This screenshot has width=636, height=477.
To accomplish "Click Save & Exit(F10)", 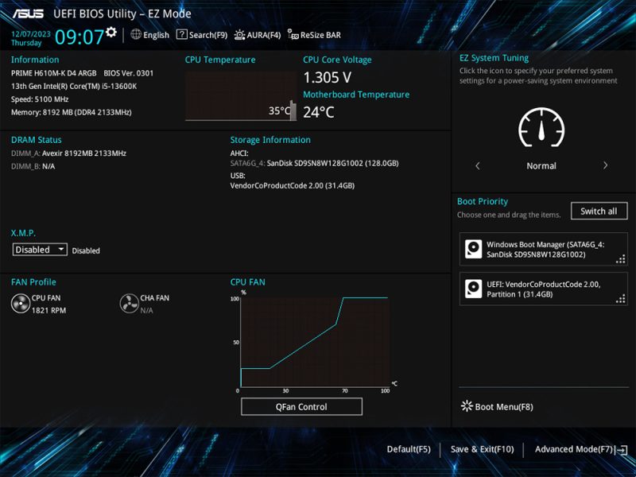I will coord(483,449).
